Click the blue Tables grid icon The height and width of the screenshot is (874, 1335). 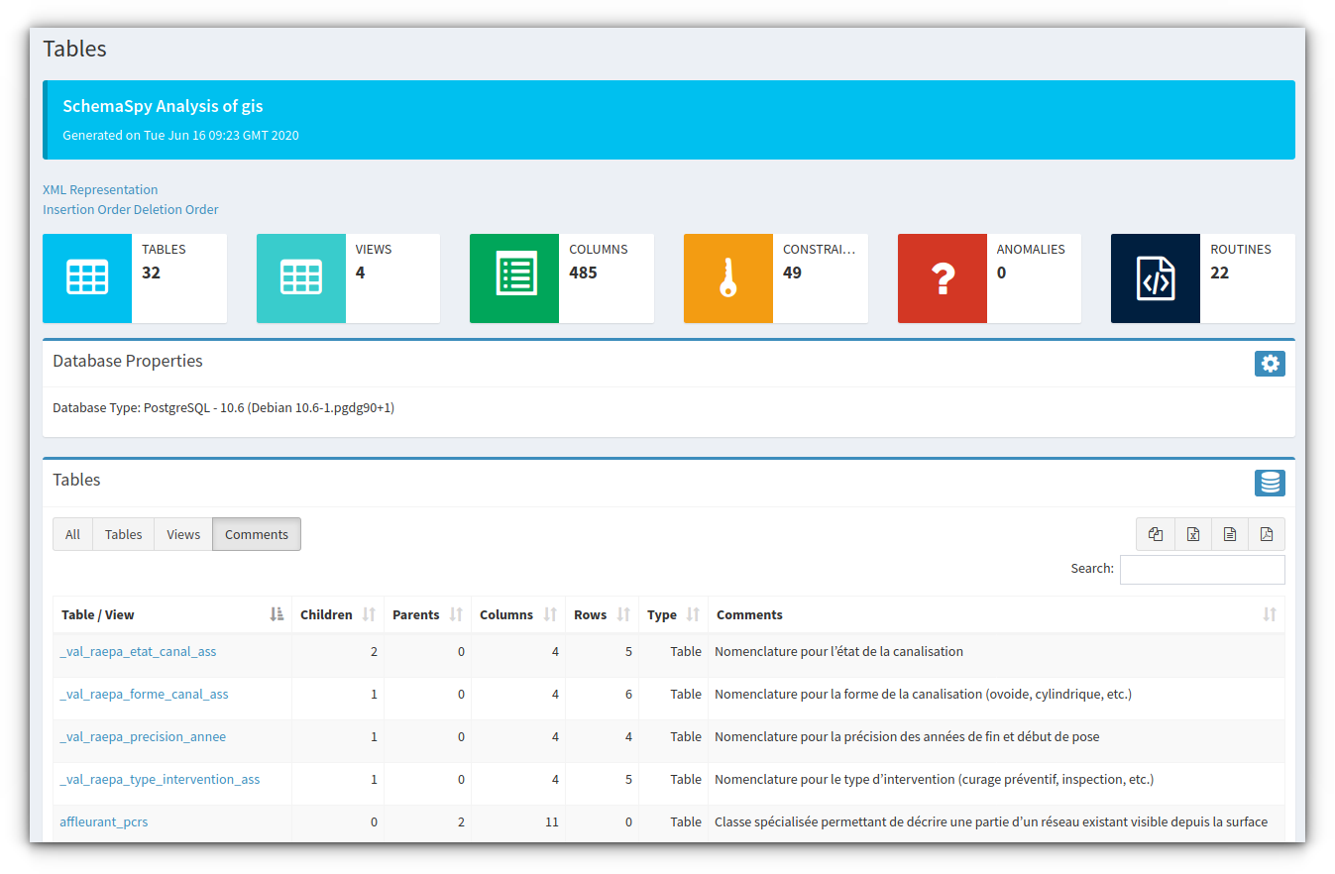(x=87, y=277)
